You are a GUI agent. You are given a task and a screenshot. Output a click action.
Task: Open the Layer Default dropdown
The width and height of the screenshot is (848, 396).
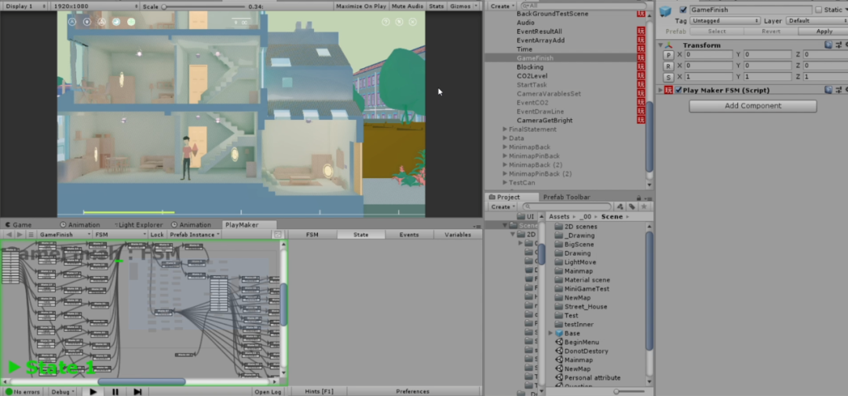(816, 20)
